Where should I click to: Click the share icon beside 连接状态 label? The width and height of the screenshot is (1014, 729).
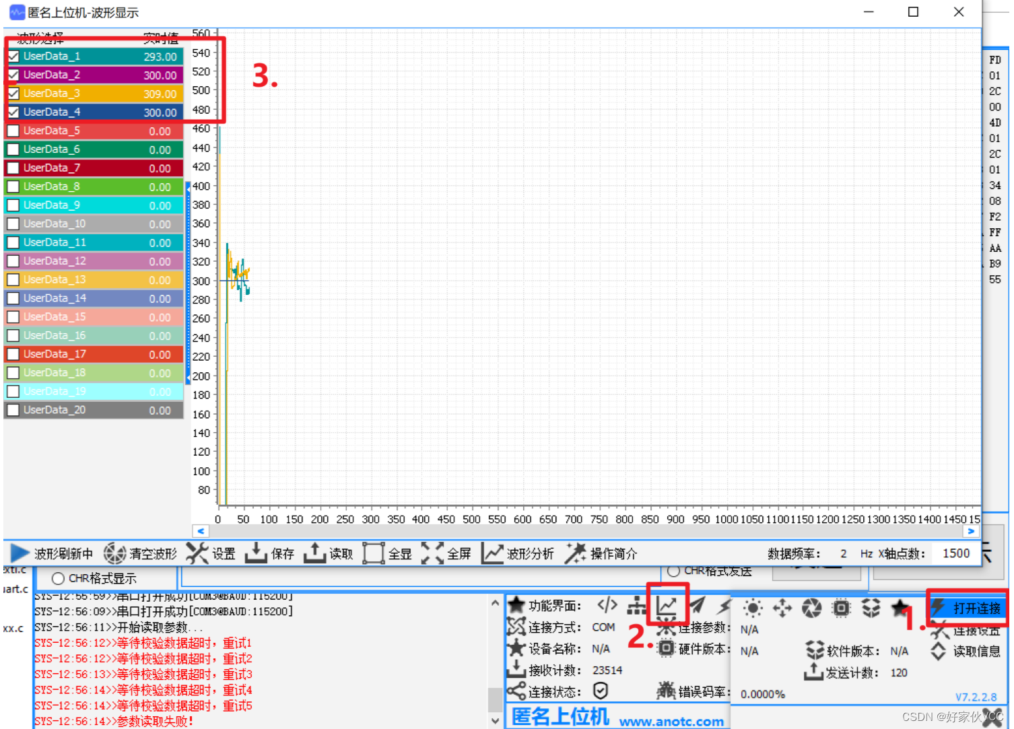pyautogui.click(x=516, y=691)
